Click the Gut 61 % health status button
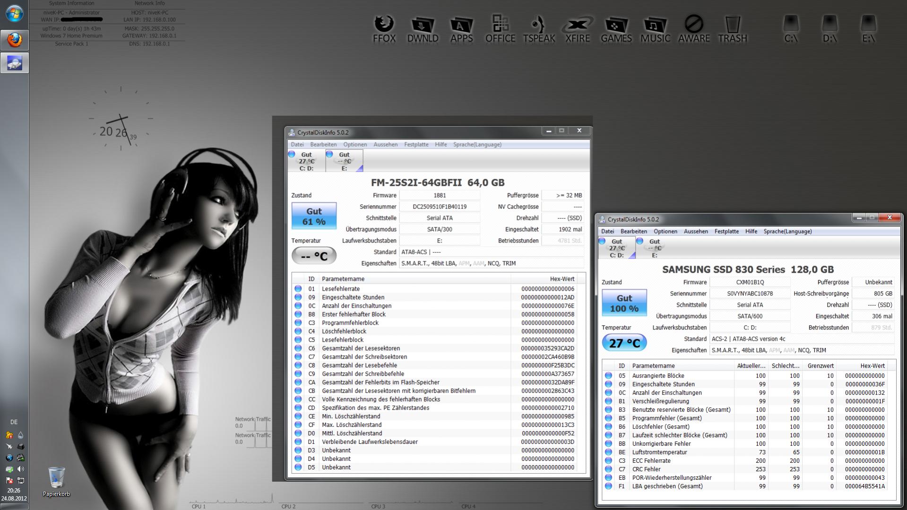The height and width of the screenshot is (510, 907). (x=314, y=216)
